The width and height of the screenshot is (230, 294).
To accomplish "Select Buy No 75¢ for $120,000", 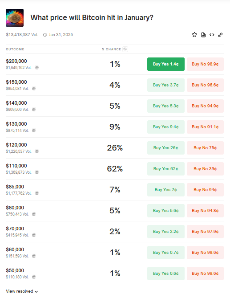I will (x=205, y=148).
